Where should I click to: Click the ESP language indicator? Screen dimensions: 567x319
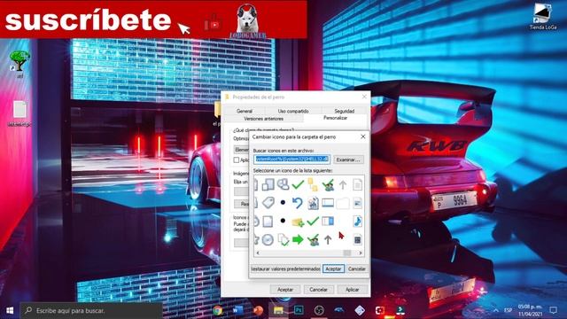(508, 310)
